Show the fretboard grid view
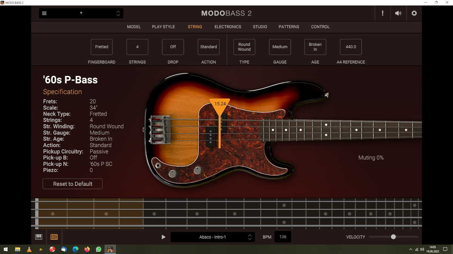Screen dimensions: 453x254 54,237
